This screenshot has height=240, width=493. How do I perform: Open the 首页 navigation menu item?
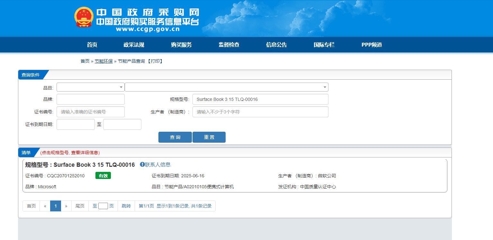[92, 45]
